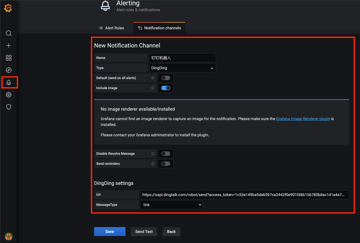Image resolution: width=360 pixels, height=243 pixels.
Task: Select the Notification channels tab
Action: 159,28
